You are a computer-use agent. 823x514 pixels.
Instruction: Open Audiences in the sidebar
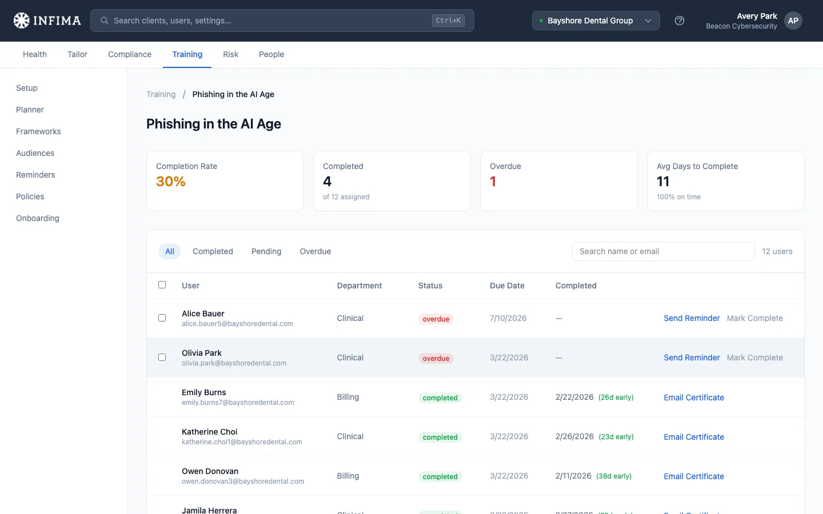pyautogui.click(x=35, y=153)
